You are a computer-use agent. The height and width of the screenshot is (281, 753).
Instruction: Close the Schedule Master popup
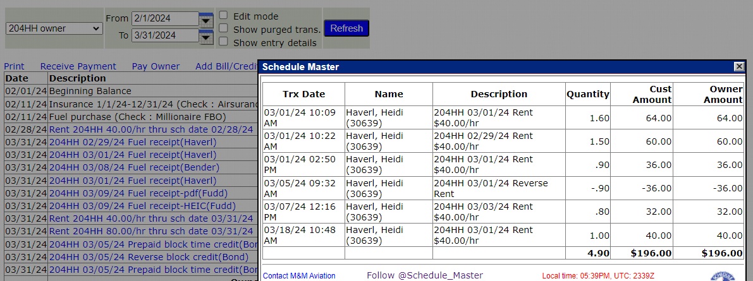click(x=739, y=67)
